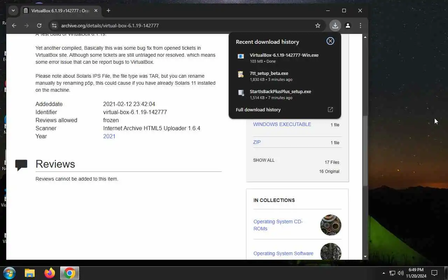Open VirtualBox-6.1.19-142777-Win.exe from downloads
The height and width of the screenshot is (280, 448).
[285, 58]
